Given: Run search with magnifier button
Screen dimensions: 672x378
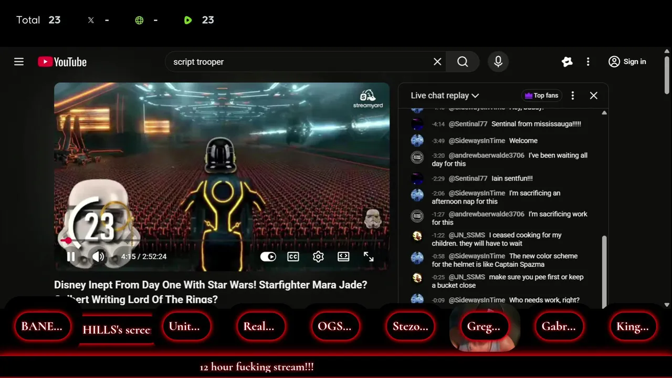Looking at the screenshot, I should point(463,62).
